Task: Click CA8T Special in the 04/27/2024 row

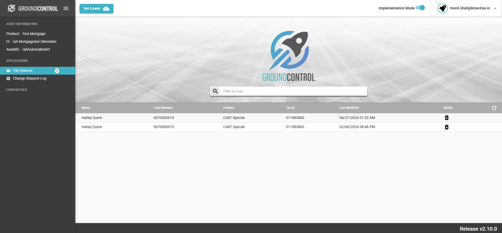Action: point(234,118)
